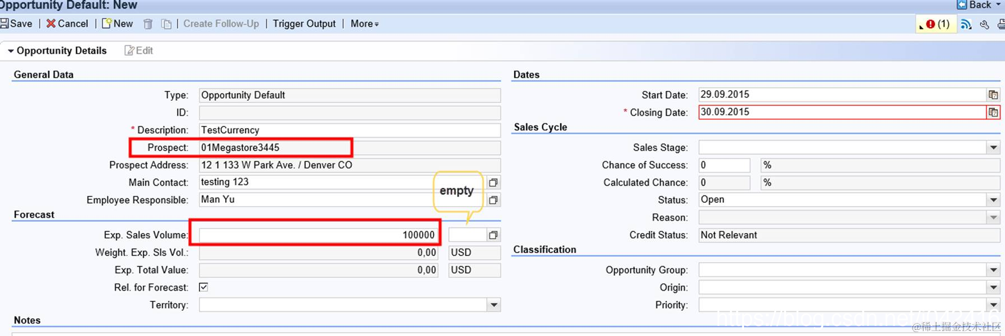Open the Opportunity Group dropdown
Image resolution: width=1005 pixels, height=336 pixels.
tap(993, 270)
